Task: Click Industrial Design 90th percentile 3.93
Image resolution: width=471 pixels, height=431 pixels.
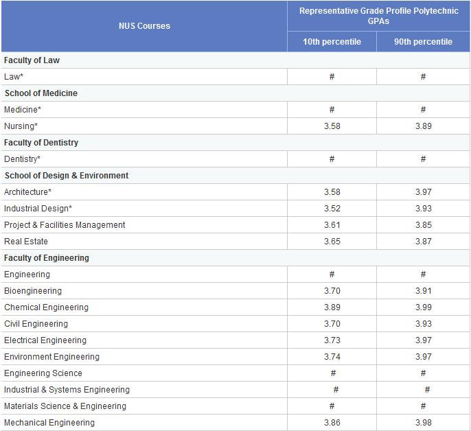Action: [x=423, y=209]
